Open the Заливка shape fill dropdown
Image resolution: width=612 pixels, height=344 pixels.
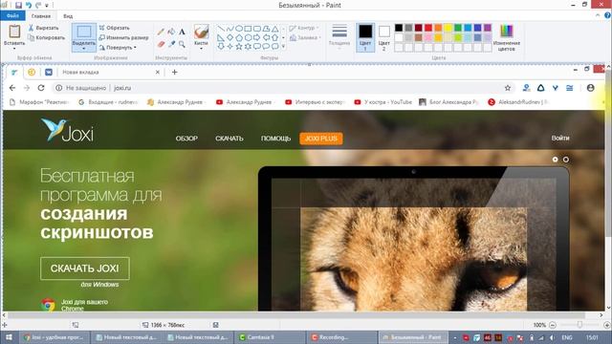point(305,38)
